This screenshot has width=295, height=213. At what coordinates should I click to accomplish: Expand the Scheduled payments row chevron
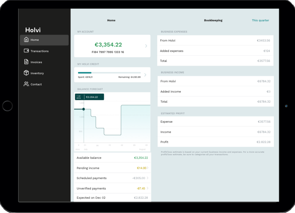coord(148,178)
